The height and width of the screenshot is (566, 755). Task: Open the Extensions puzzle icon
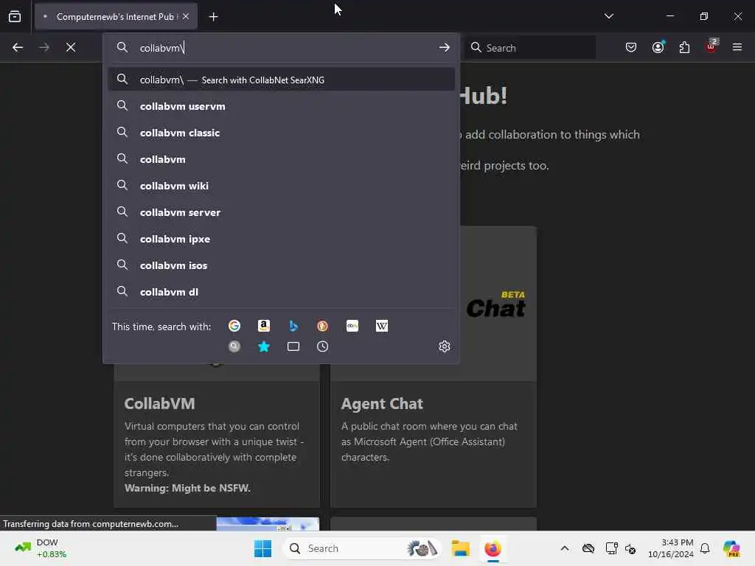click(684, 47)
